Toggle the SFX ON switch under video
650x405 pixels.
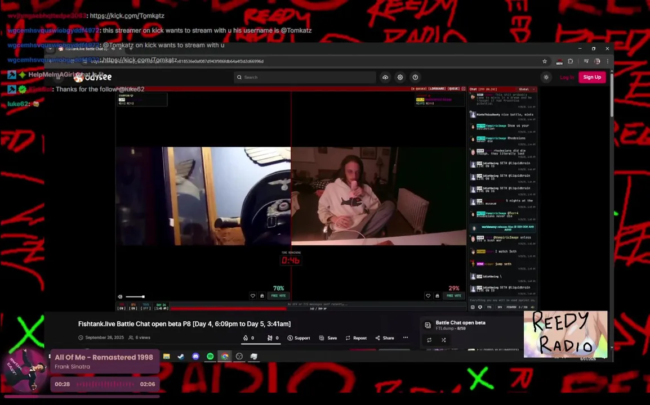point(133,307)
